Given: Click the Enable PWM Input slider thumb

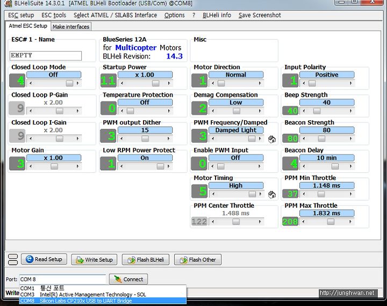Looking at the screenshot, I should click(221, 166).
